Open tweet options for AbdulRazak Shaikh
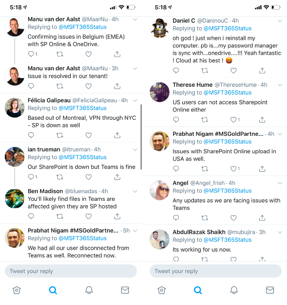Screen dimensions: 287x305 pos(280,232)
